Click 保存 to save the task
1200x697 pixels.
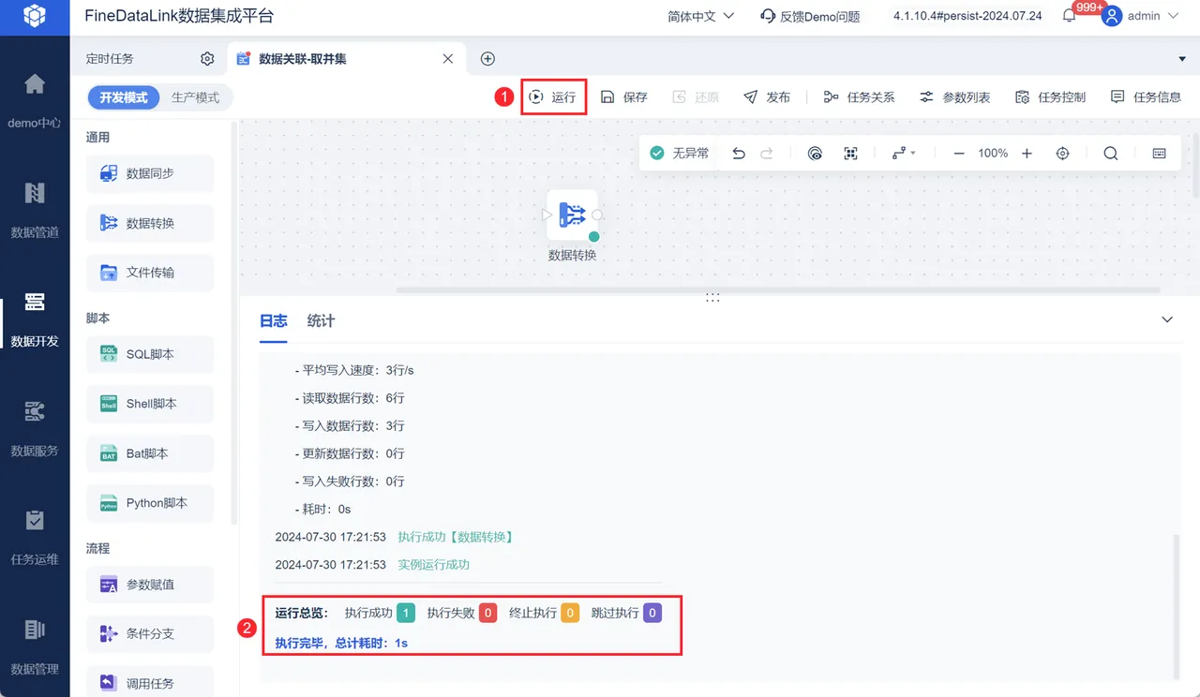point(624,96)
